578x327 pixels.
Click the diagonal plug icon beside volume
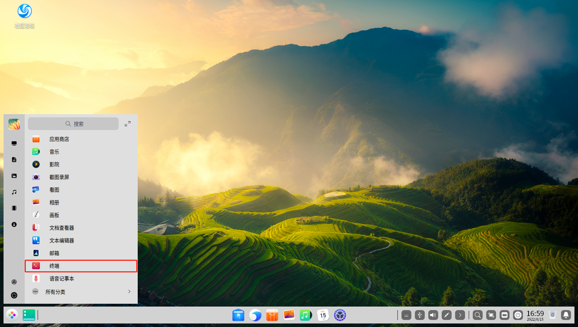tap(447, 315)
